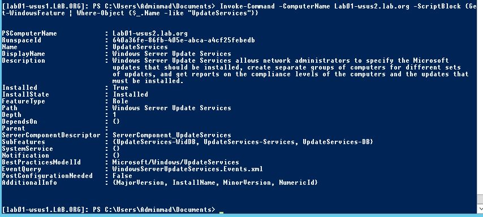Click the scrollbar track above the thumb
483x217 pixels.
pyautogui.click(x=480, y=97)
